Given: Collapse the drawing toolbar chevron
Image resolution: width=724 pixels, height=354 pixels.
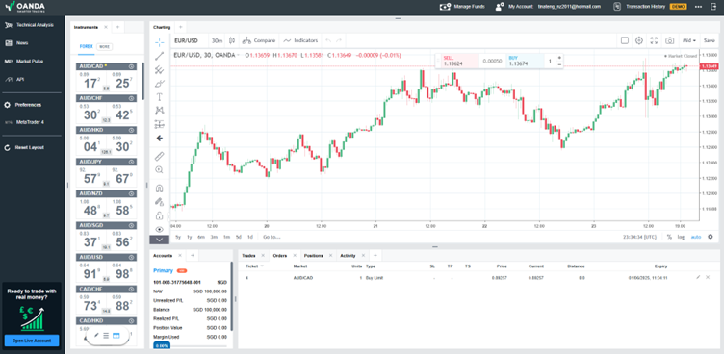Looking at the screenshot, I should pyautogui.click(x=159, y=240).
